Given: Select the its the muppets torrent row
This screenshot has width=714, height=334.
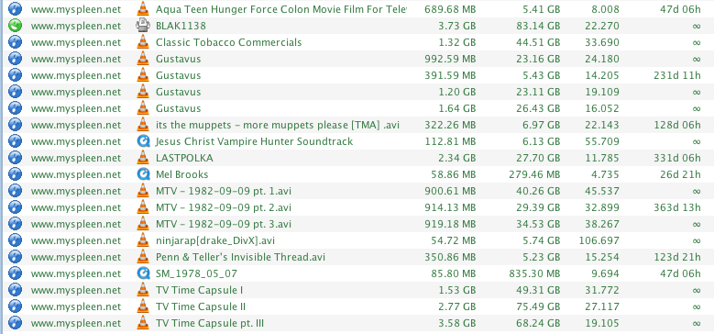Looking at the screenshot, I should (x=357, y=125).
